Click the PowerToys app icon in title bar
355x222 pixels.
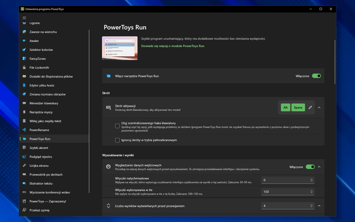(22, 9)
